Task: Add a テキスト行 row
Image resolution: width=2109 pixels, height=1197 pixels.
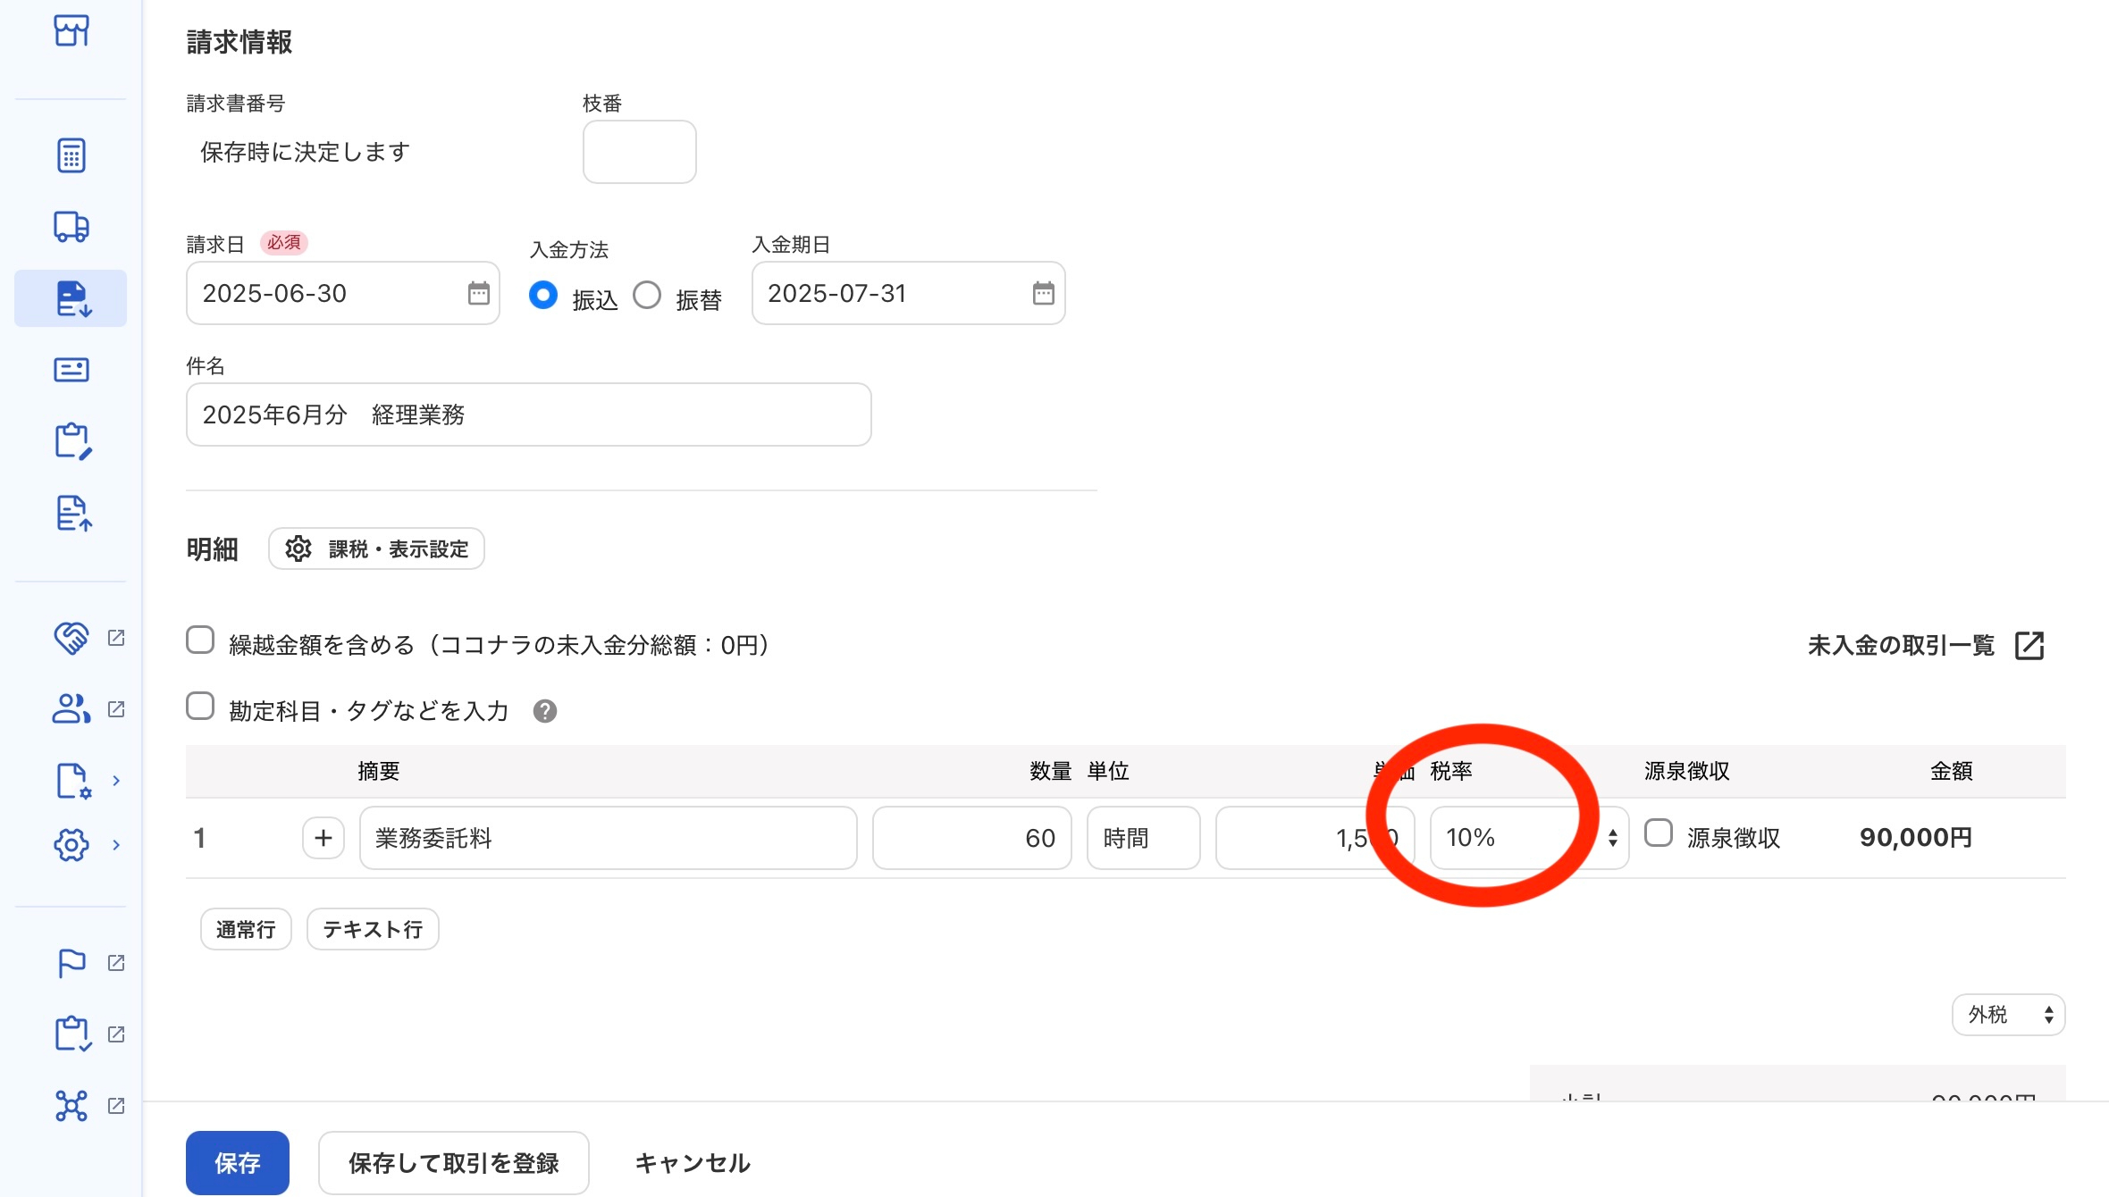Action: point(373,930)
